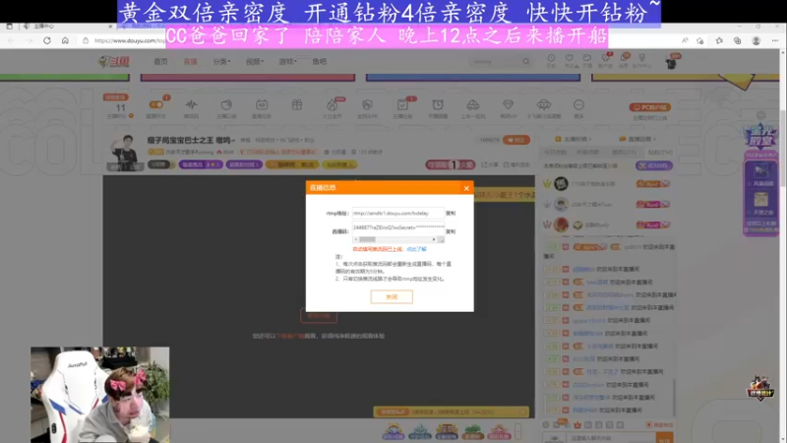
Task: Click the page vertical scrollbar
Action: [783, 148]
